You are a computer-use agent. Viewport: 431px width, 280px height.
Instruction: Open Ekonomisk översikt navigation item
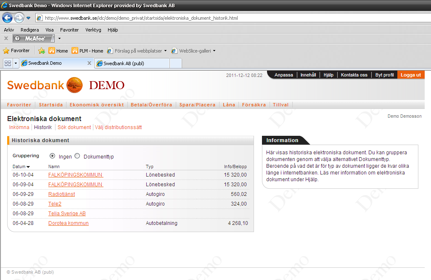(97, 105)
